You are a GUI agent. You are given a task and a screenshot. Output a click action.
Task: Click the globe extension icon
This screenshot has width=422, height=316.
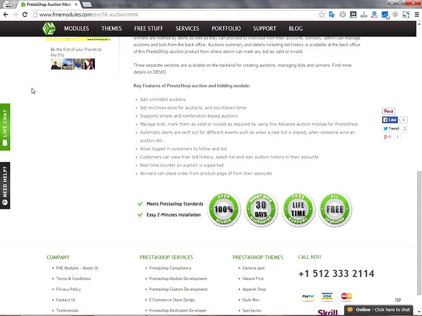tap(342, 14)
